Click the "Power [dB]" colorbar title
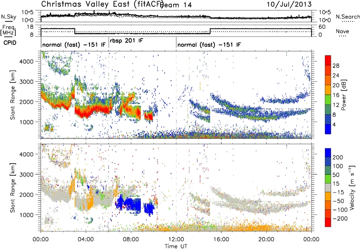 (344, 95)
